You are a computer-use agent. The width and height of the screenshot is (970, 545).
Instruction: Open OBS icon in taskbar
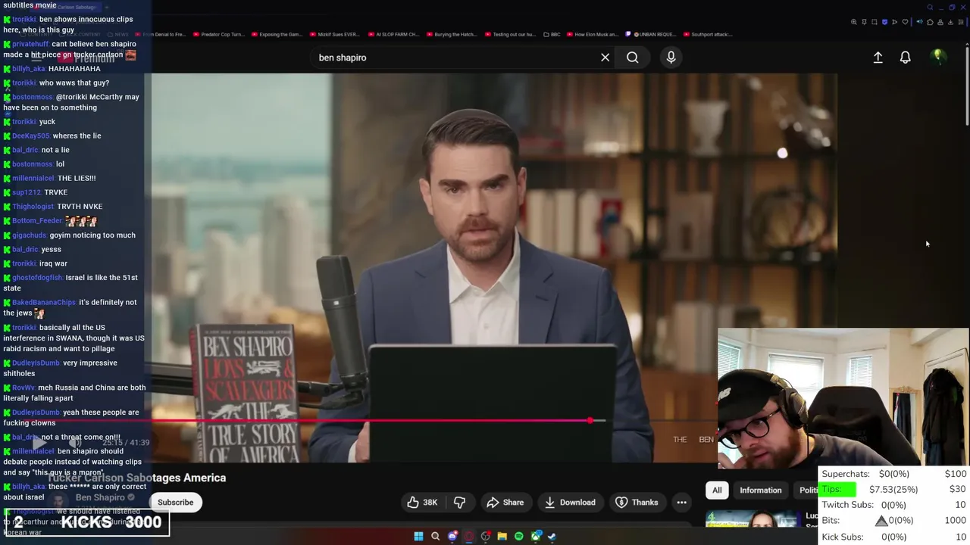click(486, 536)
